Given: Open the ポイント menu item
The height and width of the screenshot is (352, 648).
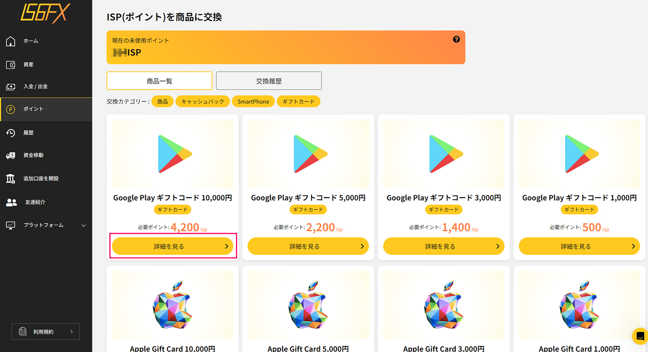Looking at the screenshot, I should [x=46, y=109].
